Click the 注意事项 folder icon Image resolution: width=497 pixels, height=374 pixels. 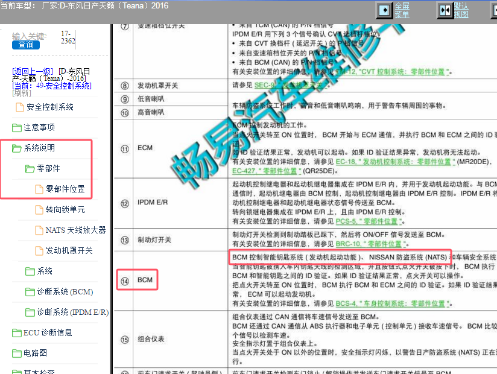click(x=17, y=128)
